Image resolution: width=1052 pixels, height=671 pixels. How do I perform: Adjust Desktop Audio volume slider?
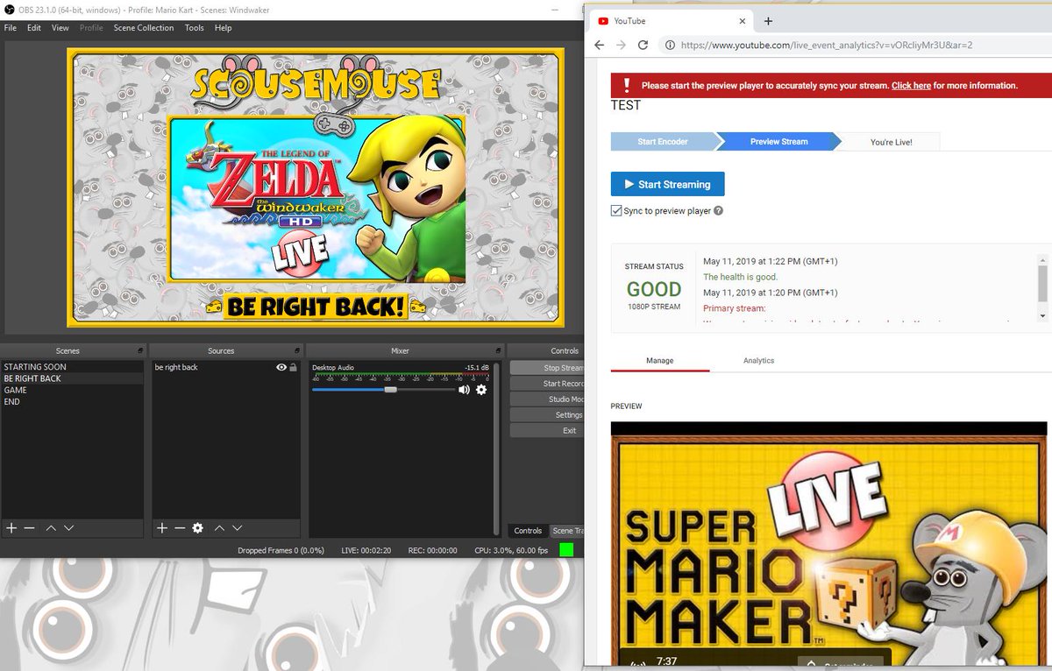[390, 390]
